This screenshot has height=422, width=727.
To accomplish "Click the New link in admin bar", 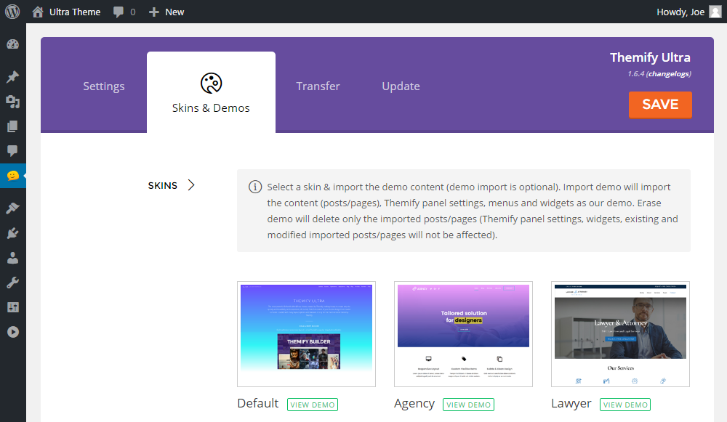I will [174, 12].
